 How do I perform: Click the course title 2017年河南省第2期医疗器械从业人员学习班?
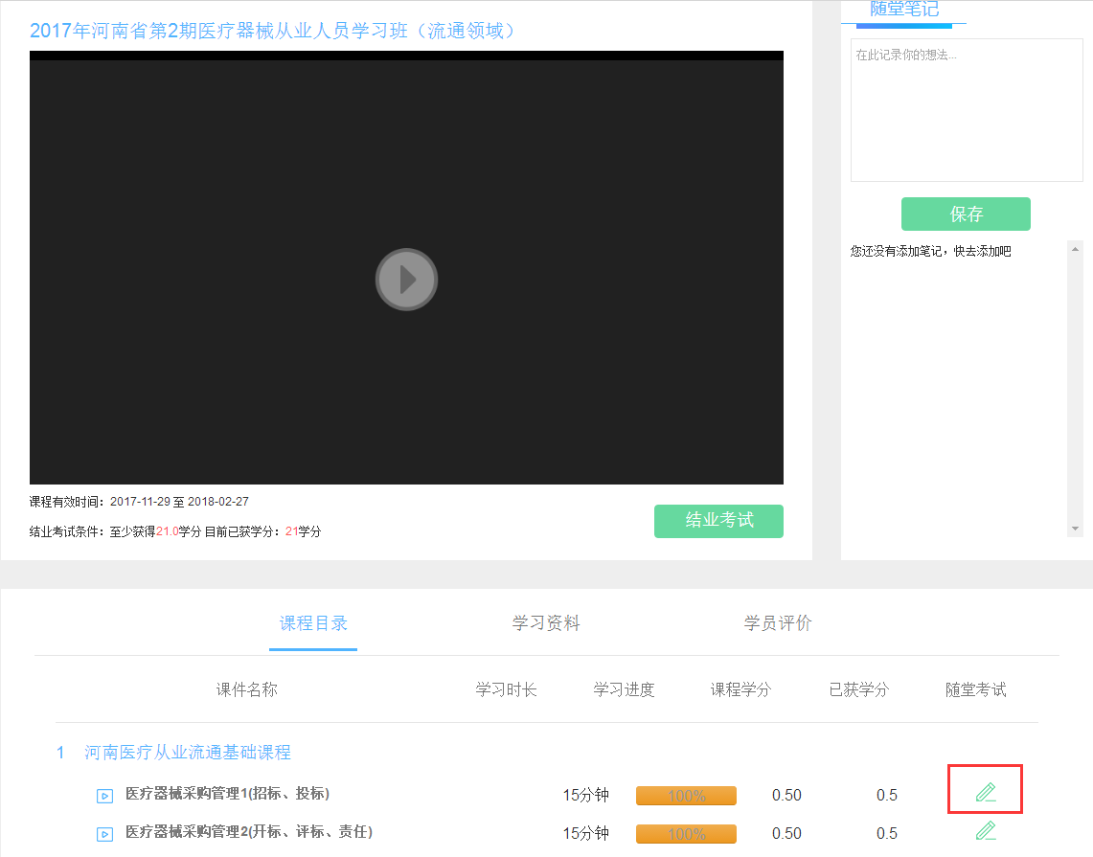[275, 31]
